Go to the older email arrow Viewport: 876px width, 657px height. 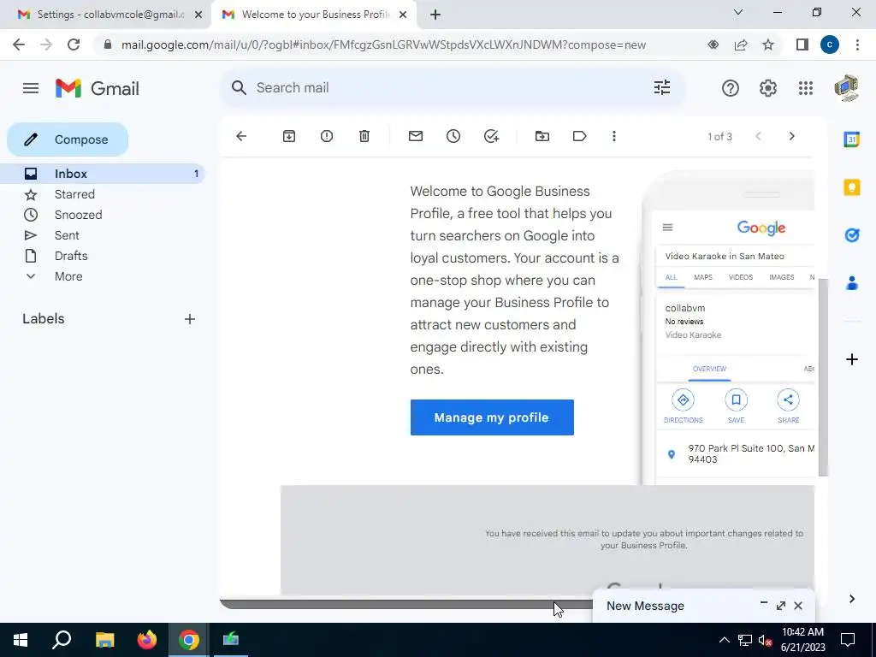point(791,136)
